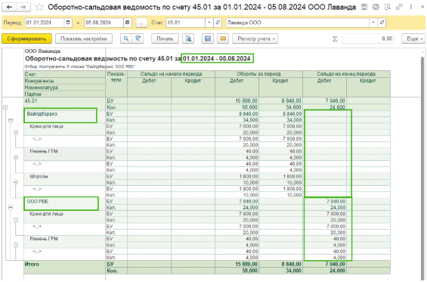Open the organization Лаванда ООО dropdown
This screenshot has width=427, height=282.
coord(373,23)
